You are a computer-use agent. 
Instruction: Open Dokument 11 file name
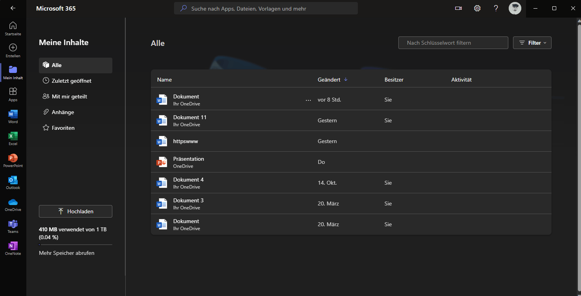tap(190, 117)
